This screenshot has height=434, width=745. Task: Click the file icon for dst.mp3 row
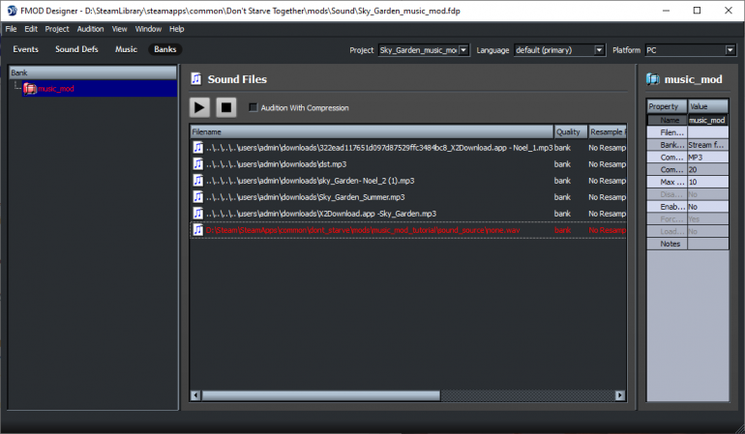click(197, 164)
